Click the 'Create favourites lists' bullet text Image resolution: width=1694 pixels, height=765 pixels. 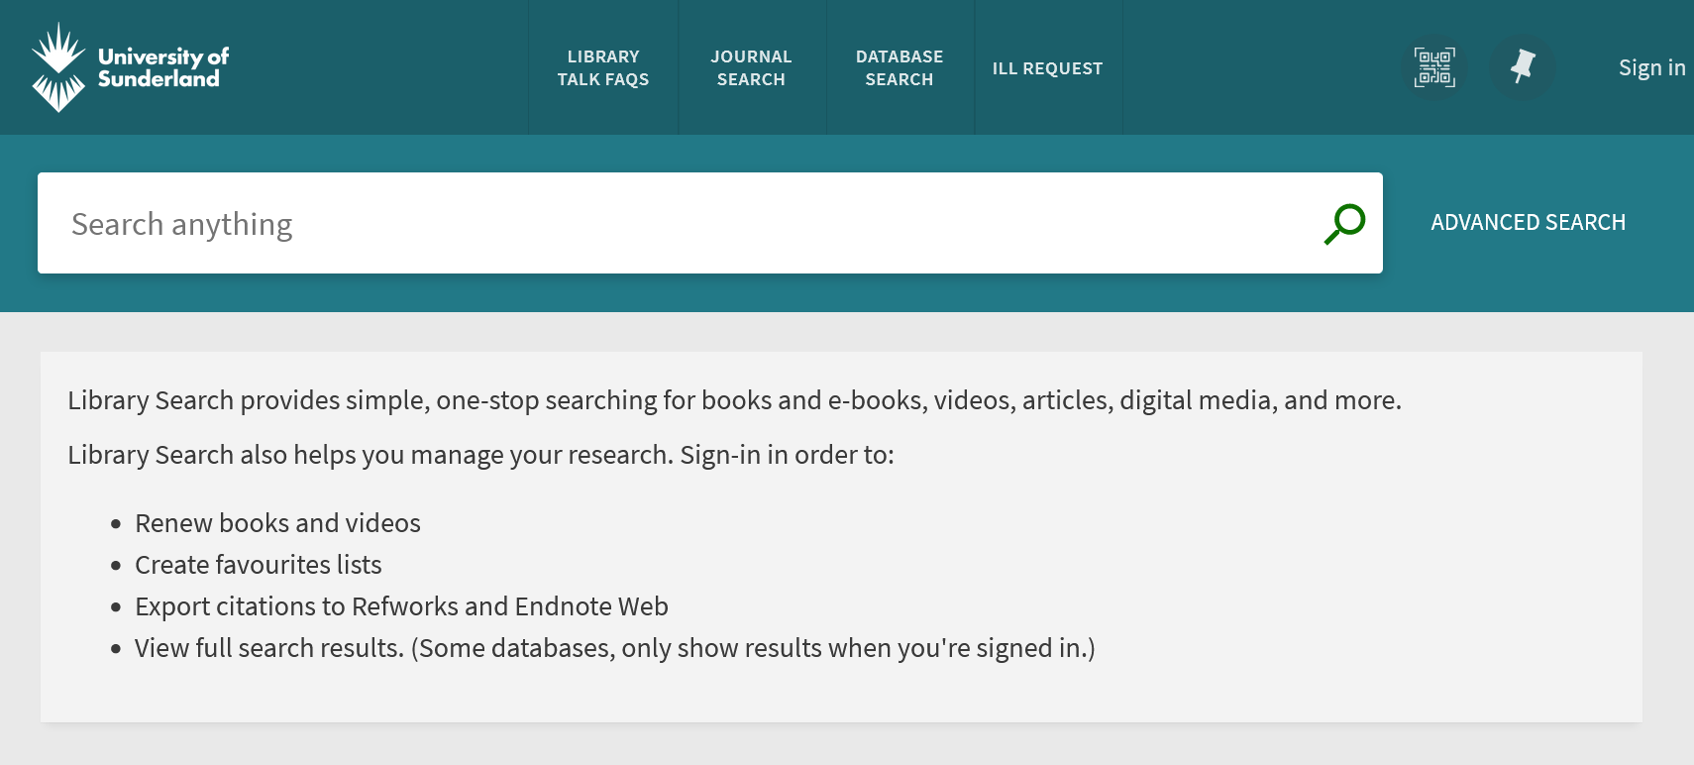[258, 565]
